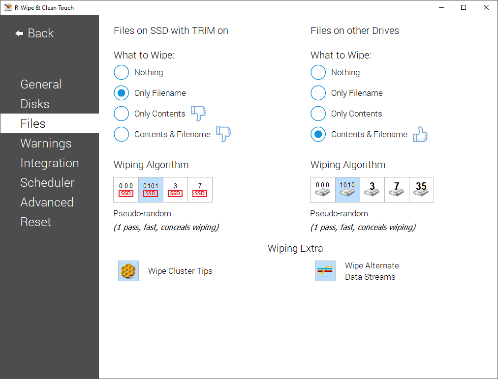Open the Integration settings section

50,163
